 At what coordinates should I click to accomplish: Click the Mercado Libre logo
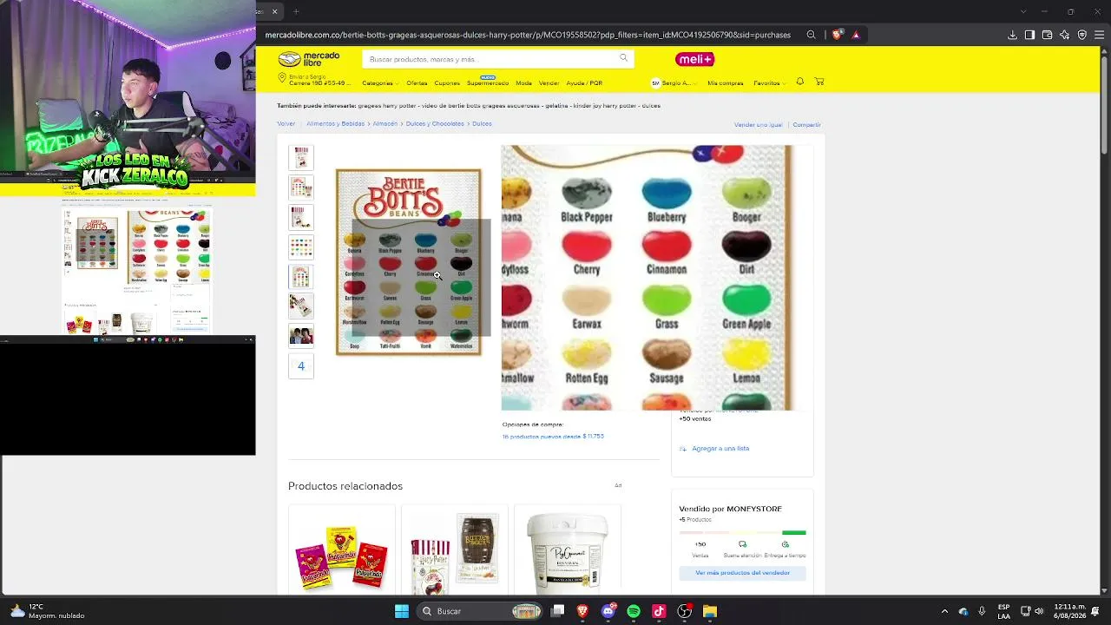[x=308, y=59]
